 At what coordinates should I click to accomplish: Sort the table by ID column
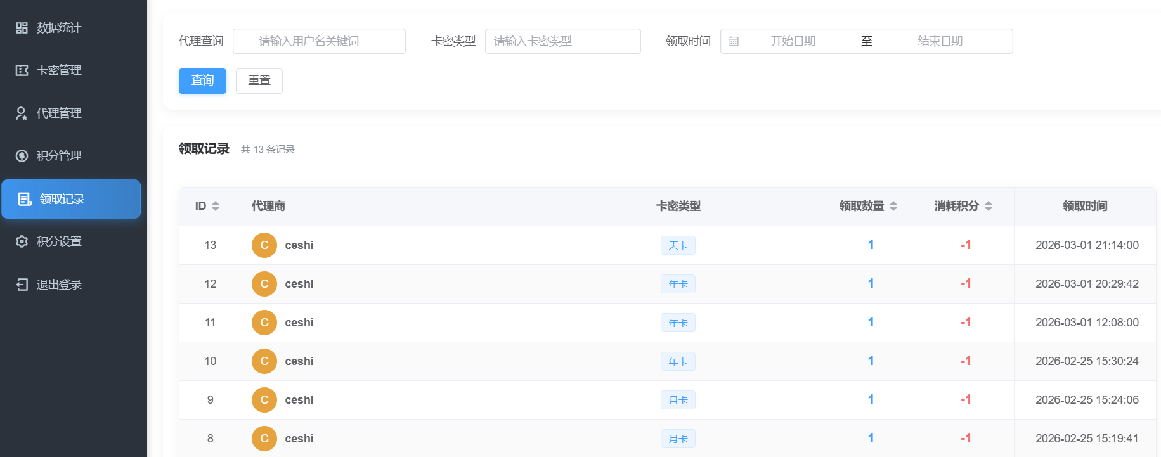click(x=216, y=206)
